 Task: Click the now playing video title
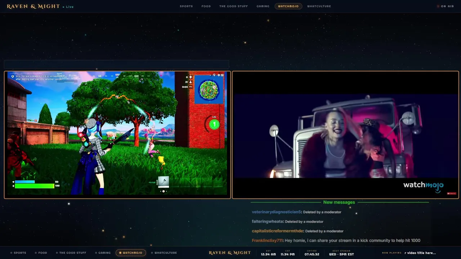pyautogui.click(x=420, y=253)
